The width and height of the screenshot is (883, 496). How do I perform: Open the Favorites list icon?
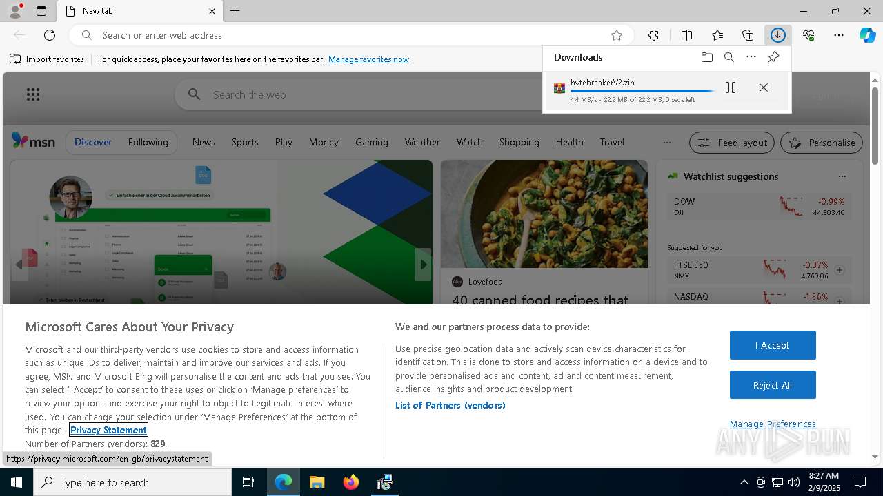[717, 35]
